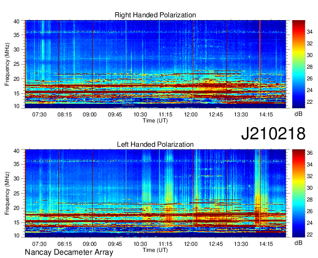318x258 pixels.
Task: Click 34 dB tick on upper colorbar
Action: (310, 32)
